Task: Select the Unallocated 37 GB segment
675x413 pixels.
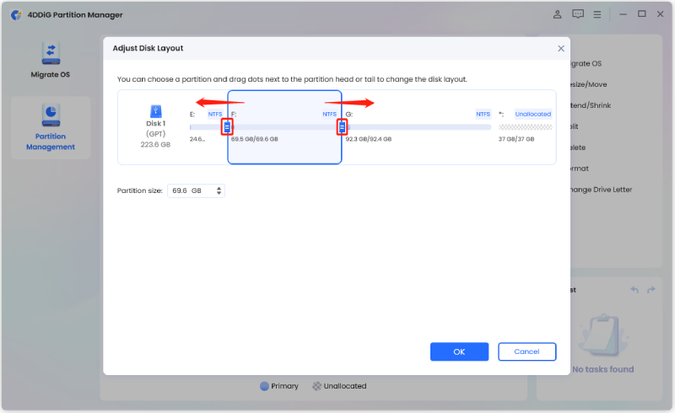Action: (x=525, y=127)
